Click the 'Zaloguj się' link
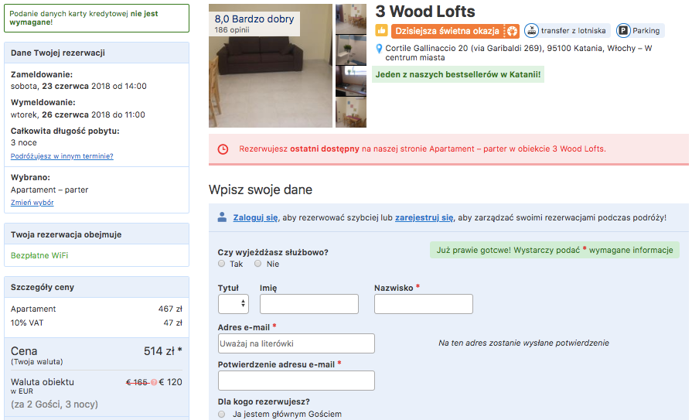 tap(255, 217)
